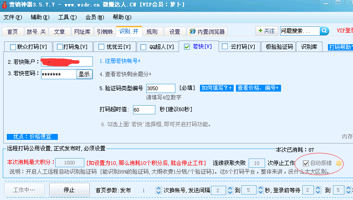Switch to the 设置 tab
Image resolution: width=353 pixels, height=200 pixels.
click(175, 31)
